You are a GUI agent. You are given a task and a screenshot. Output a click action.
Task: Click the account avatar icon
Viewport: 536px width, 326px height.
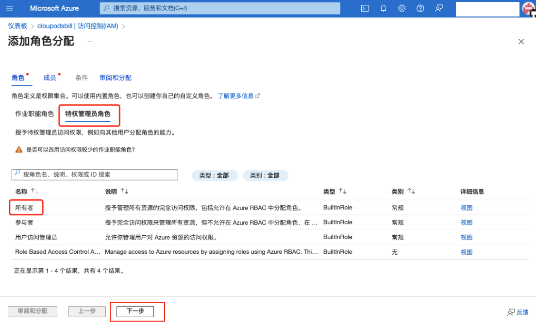[529, 8]
